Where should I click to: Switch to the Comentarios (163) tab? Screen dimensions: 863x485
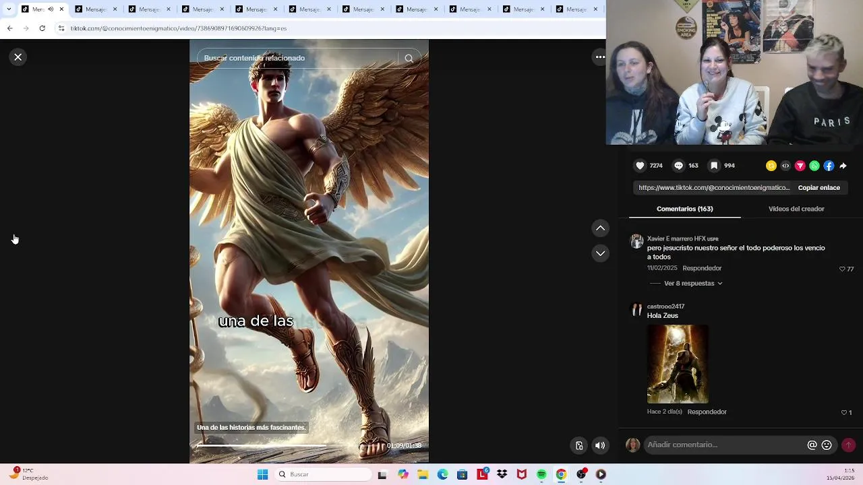685,209
